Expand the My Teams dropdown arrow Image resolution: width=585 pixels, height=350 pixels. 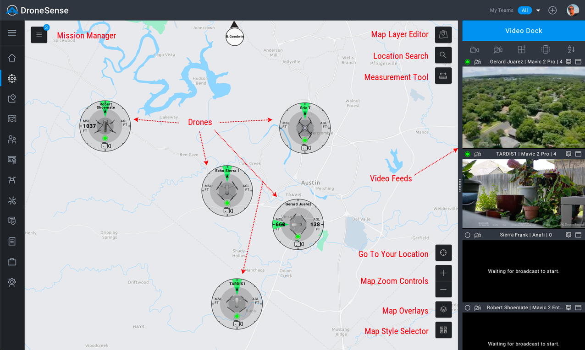(538, 11)
